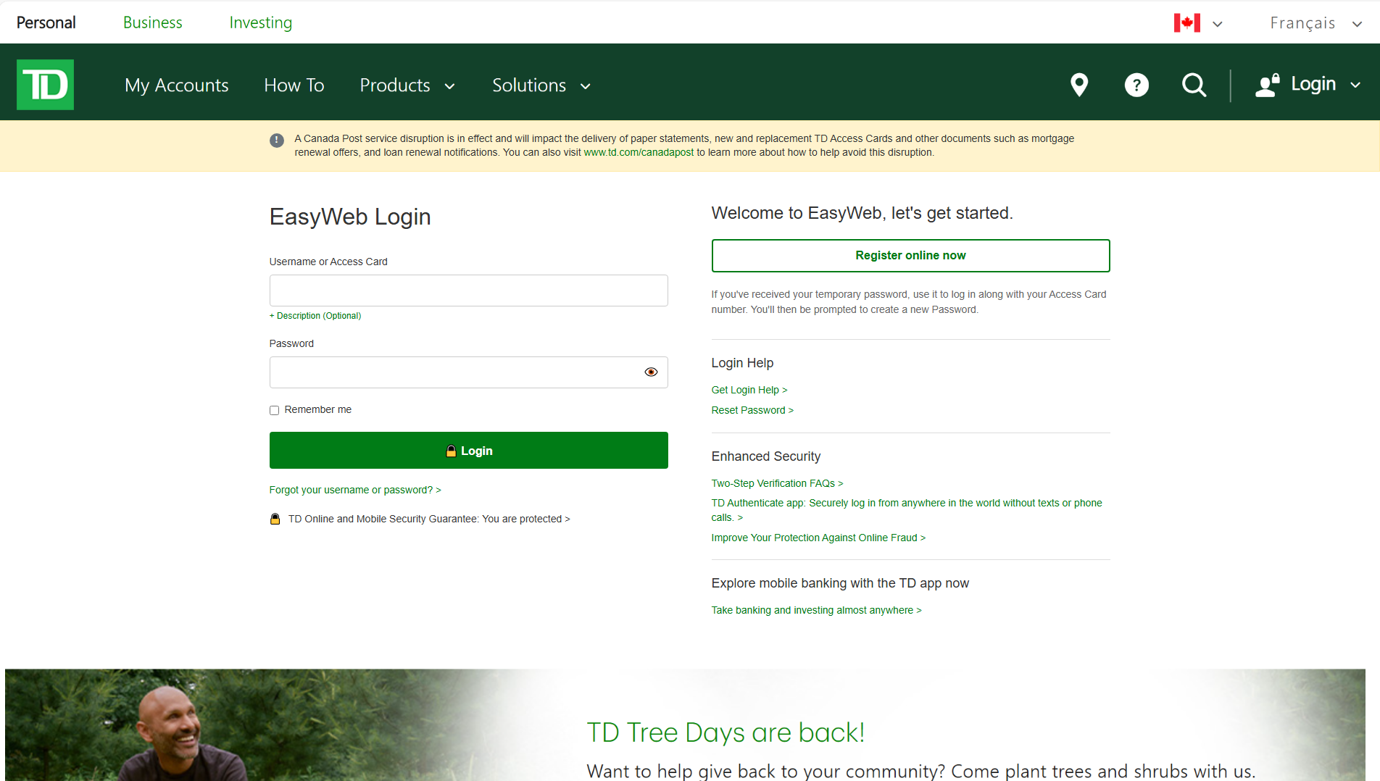Open the TD Authenticate app link
Image resolution: width=1380 pixels, height=781 pixels.
[x=907, y=510]
